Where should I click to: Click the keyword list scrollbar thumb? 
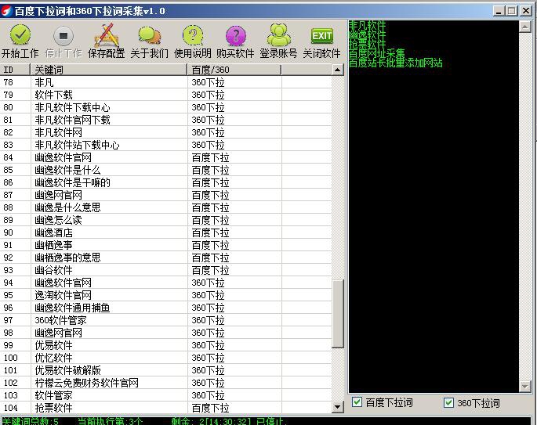[338, 314]
